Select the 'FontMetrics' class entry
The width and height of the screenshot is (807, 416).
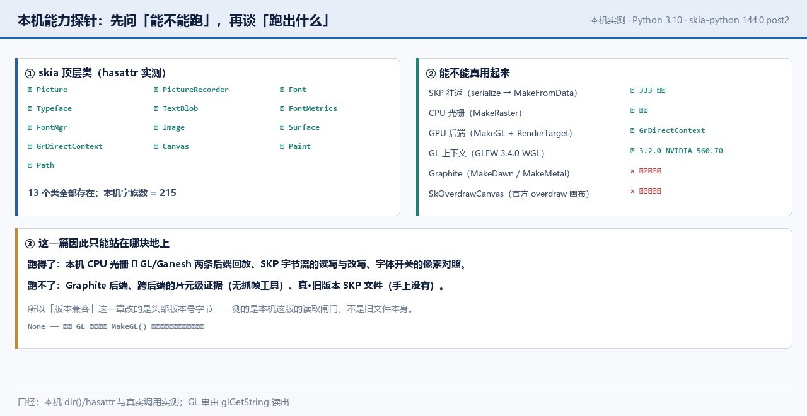[308, 108]
